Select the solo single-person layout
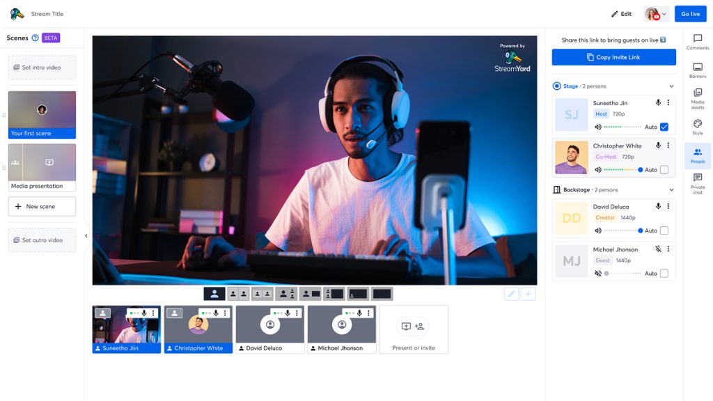This screenshot has height=401, width=713. coord(214,294)
